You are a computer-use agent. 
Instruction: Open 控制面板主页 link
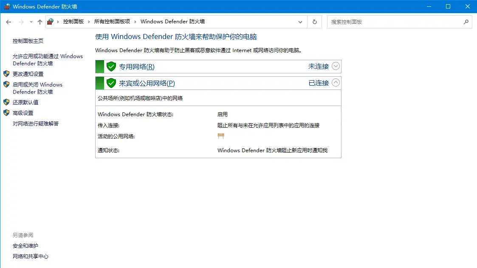coord(28,41)
